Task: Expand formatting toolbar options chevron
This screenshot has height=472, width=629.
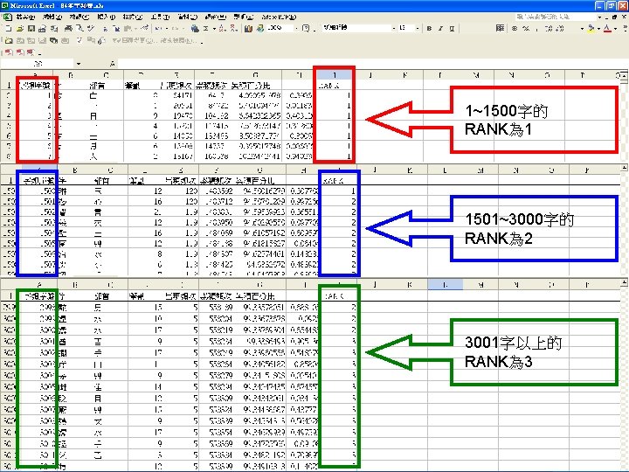Action: click(625, 28)
